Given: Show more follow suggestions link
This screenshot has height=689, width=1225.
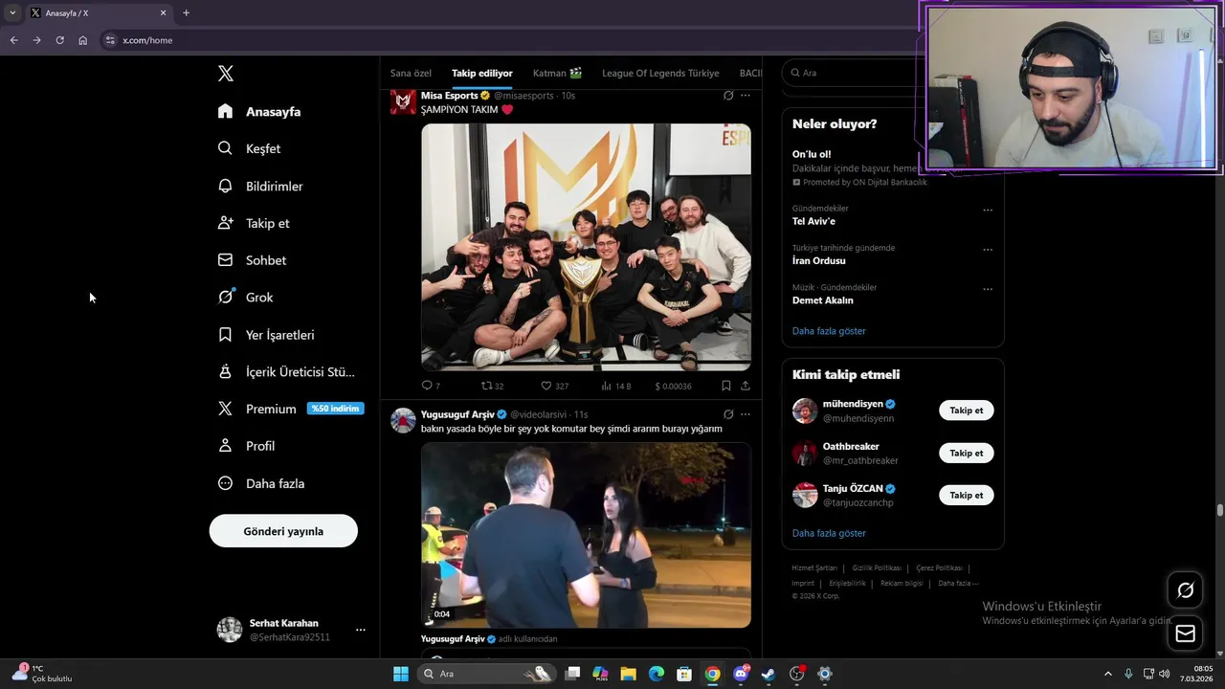Looking at the screenshot, I should pyautogui.click(x=829, y=533).
